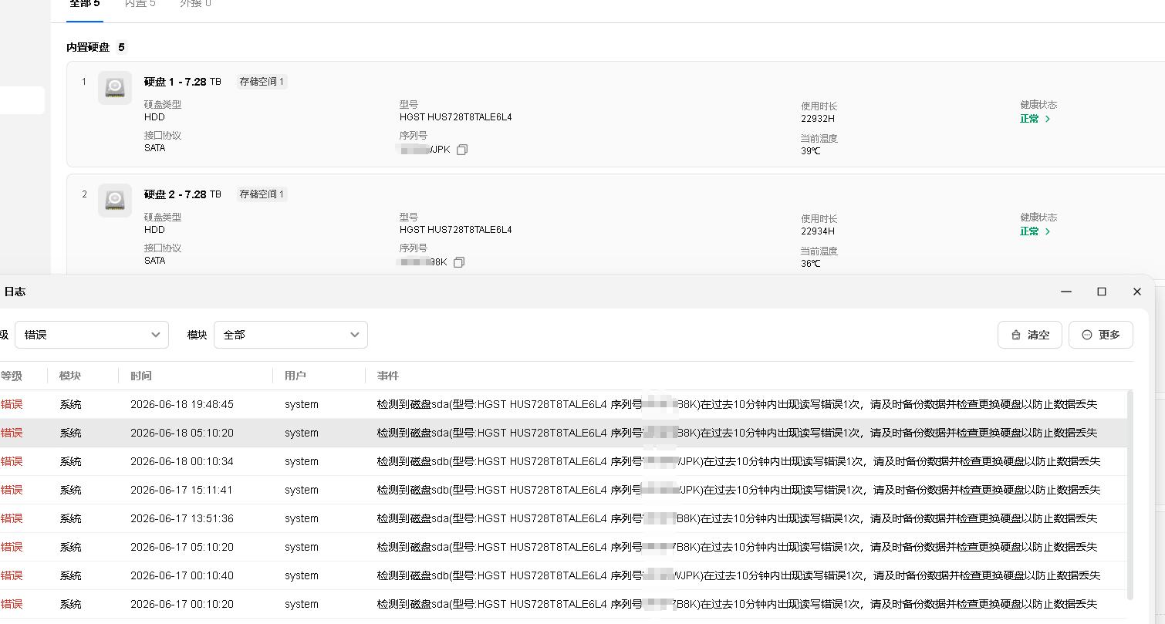
Task: Click the 模块 column header
Action: (x=70, y=376)
